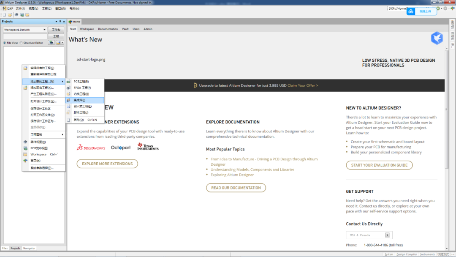Choose 添加现有工程 in context menu

click(x=43, y=87)
